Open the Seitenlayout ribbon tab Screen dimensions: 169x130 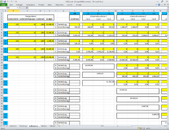[30, 5]
